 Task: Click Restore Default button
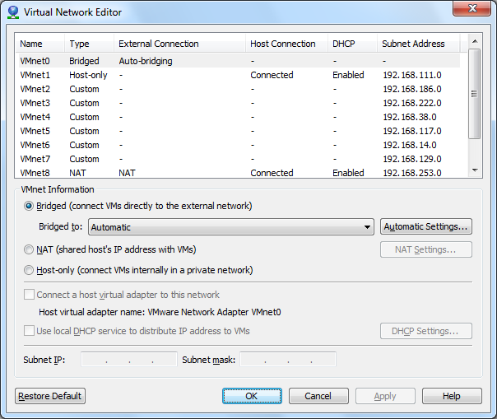coord(50,396)
